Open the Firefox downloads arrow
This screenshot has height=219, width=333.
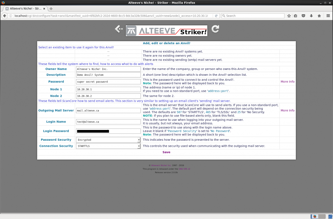[311, 16]
